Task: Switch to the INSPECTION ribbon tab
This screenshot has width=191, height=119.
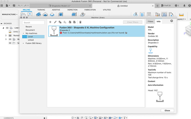Action: [72, 10]
